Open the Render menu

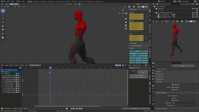(x=12, y=1)
